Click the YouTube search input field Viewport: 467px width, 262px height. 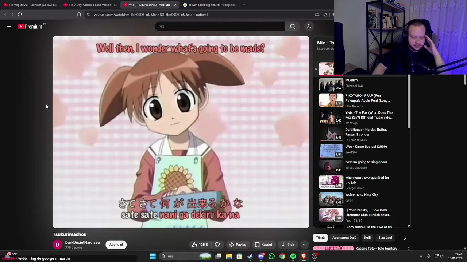pyautogui.click(x=220, y=26)
